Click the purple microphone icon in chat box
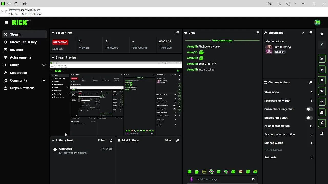Viewport: 328px width, 184px height. 191,179
